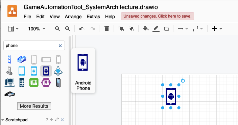Select the Android Phone shape in results
238x125 pixels.
[46, 71]
